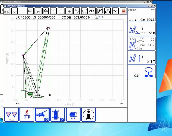The width and height of the screenshot is (172, 136).
Task: Click the 58.6 radius value
Action: tap(152, 33)
